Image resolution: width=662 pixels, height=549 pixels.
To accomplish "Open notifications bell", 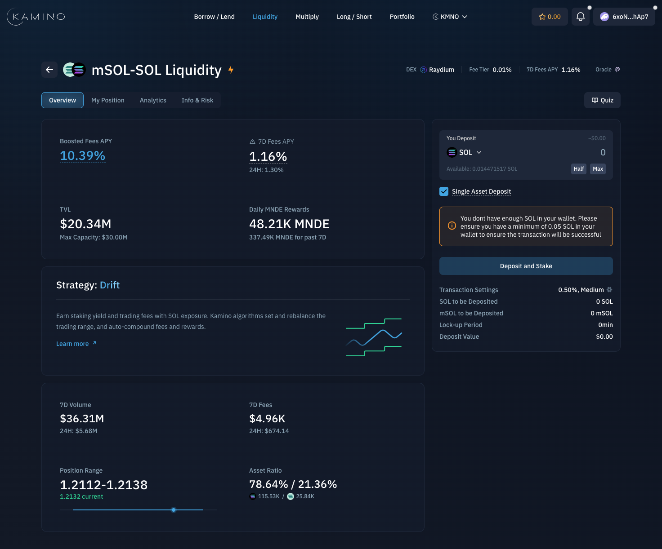I will (581, 17).
